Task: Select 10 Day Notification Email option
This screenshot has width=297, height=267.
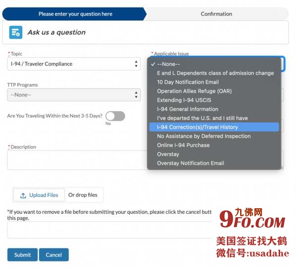Action: click(188, 82)
